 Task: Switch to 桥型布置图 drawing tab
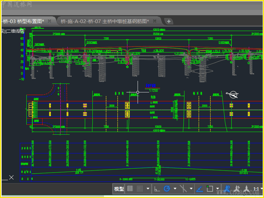click(x=23, y=21)
